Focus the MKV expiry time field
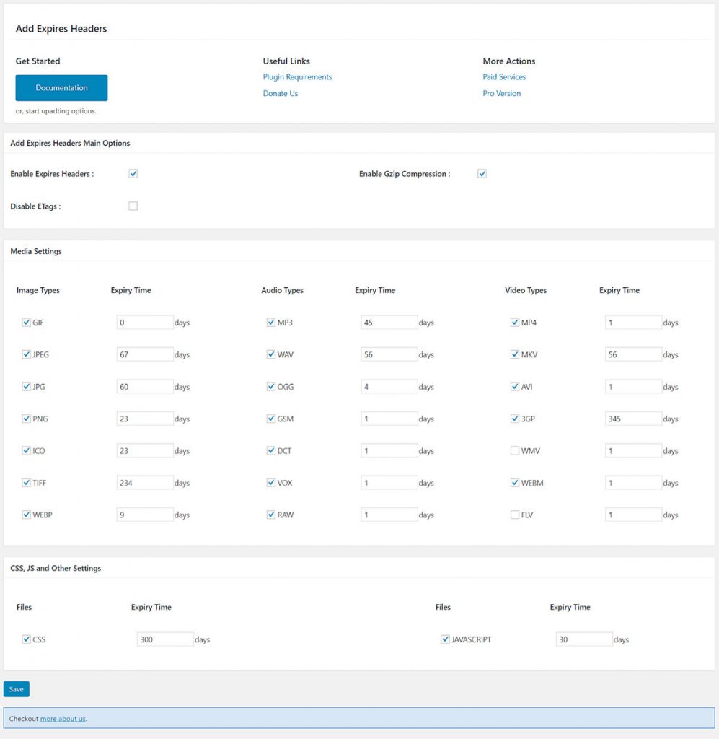 tap(633, 354)
